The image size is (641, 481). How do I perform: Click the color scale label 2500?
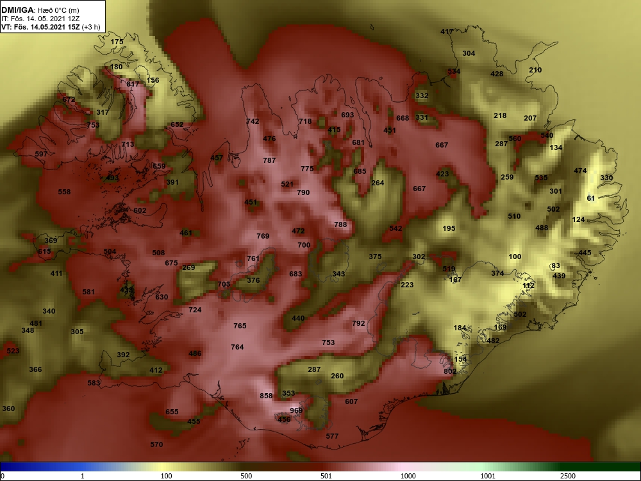(x=567, y=476)
